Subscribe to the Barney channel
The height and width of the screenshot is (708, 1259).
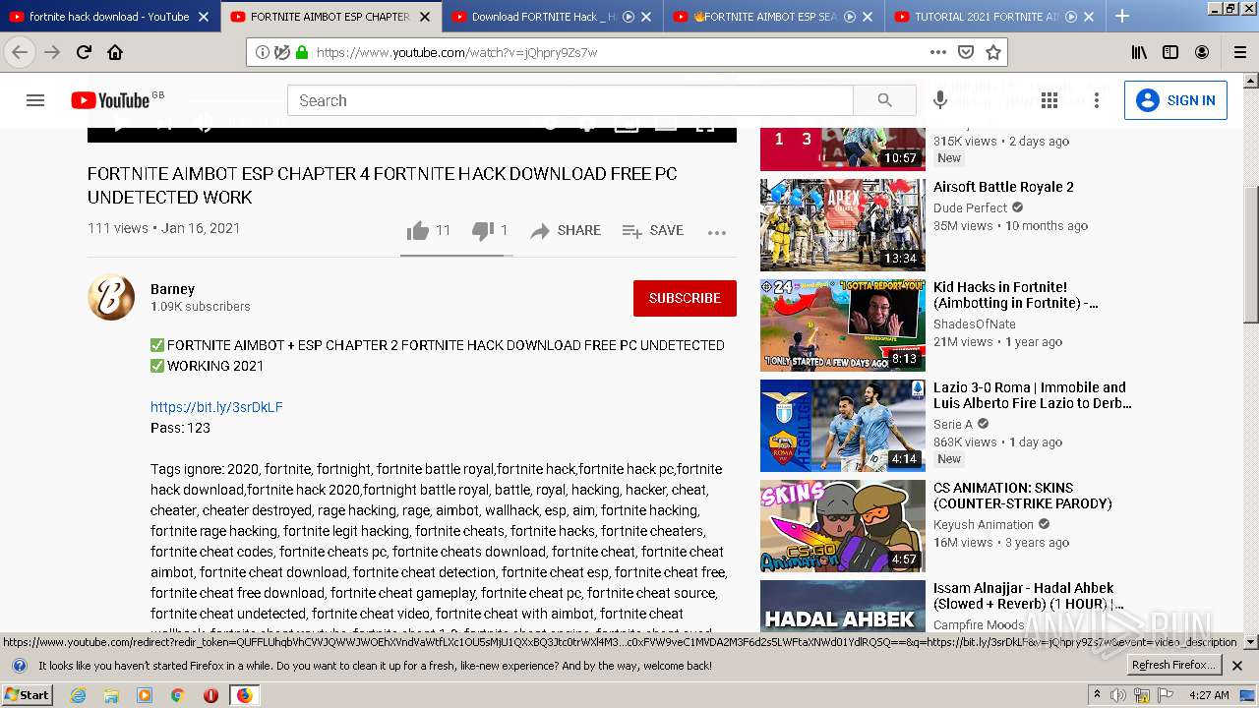coord(685,298)
